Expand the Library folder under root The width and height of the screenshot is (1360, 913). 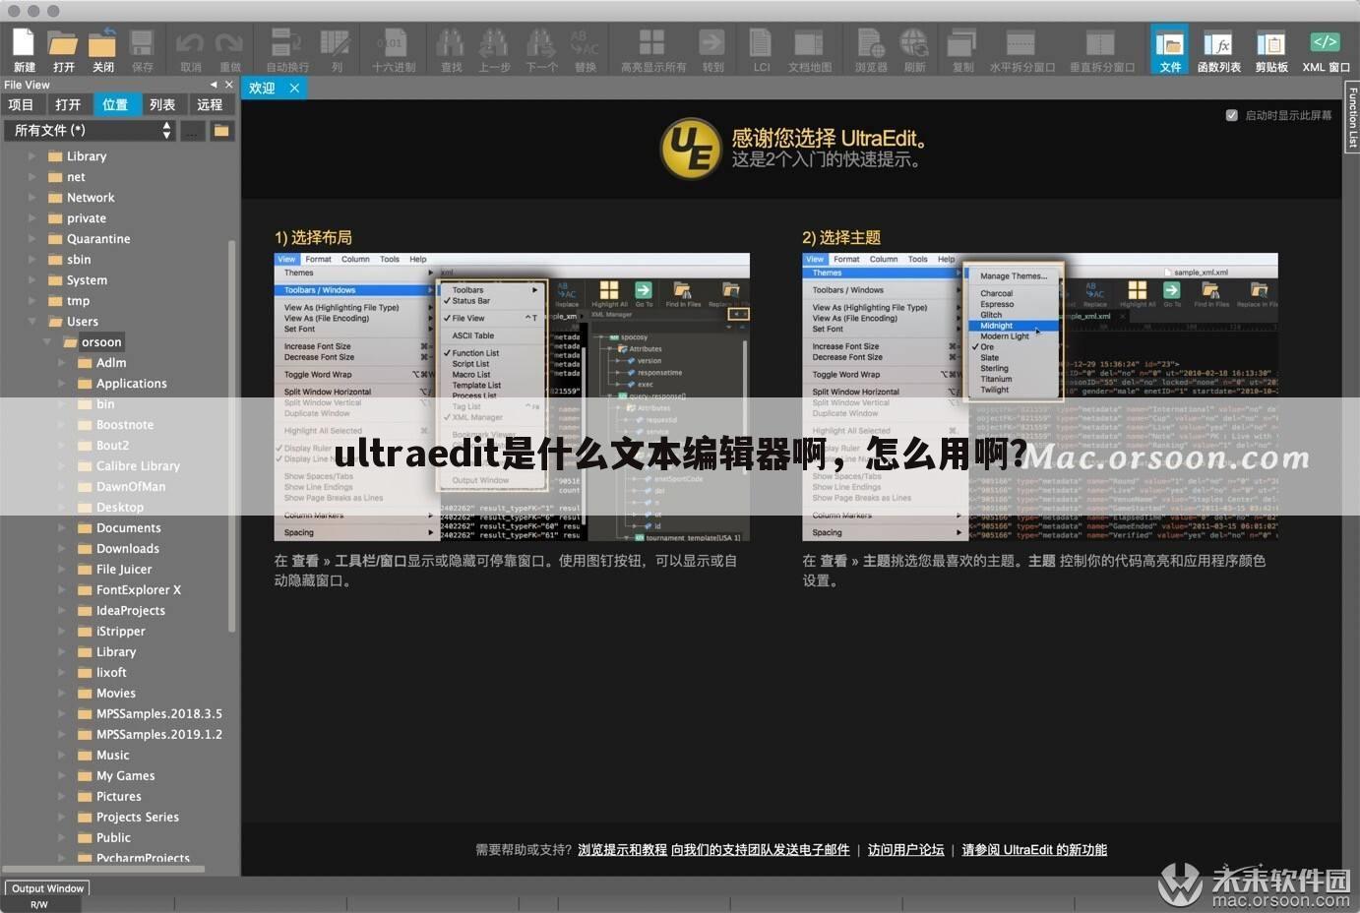31,156
